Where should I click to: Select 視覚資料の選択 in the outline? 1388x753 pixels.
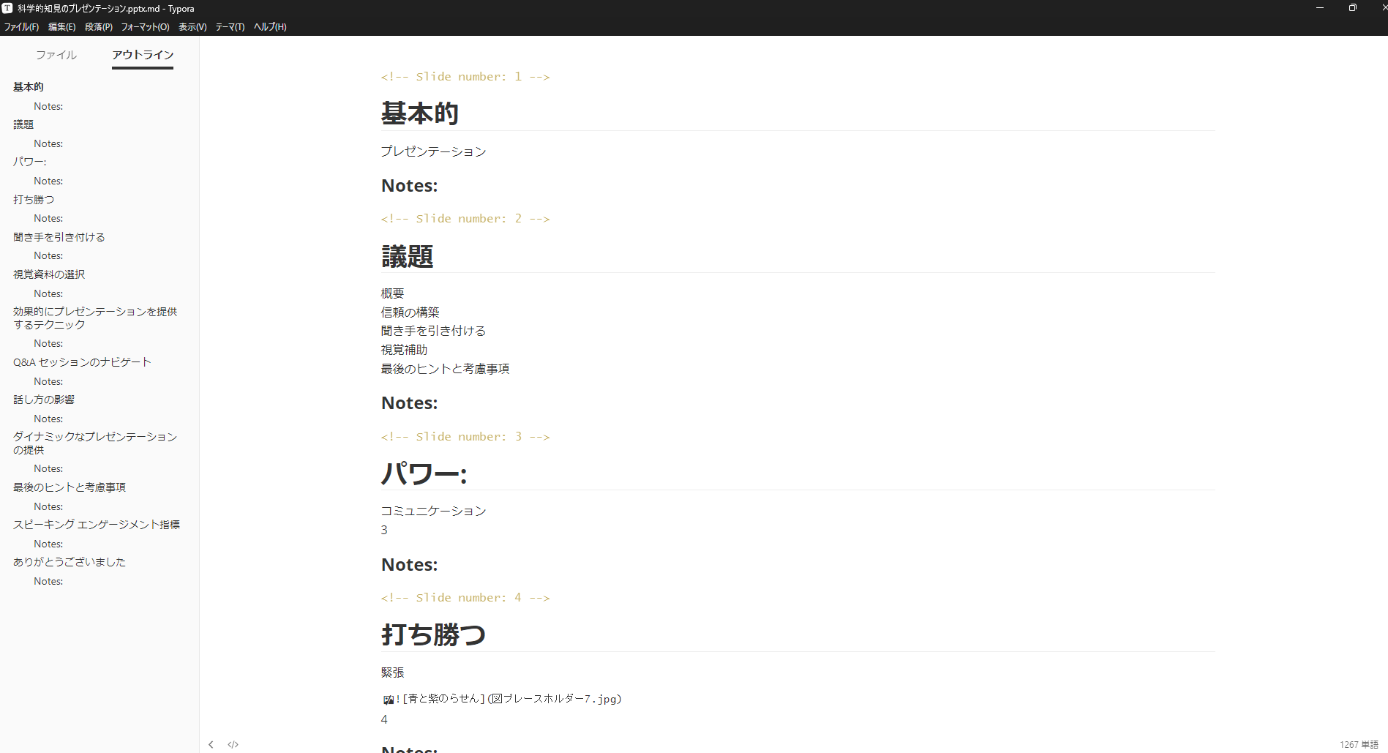(48, 274)
